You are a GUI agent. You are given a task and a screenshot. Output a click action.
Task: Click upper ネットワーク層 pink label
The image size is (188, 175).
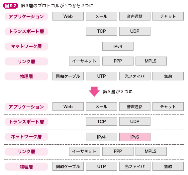pyautogui.click(x=26, y=46)
